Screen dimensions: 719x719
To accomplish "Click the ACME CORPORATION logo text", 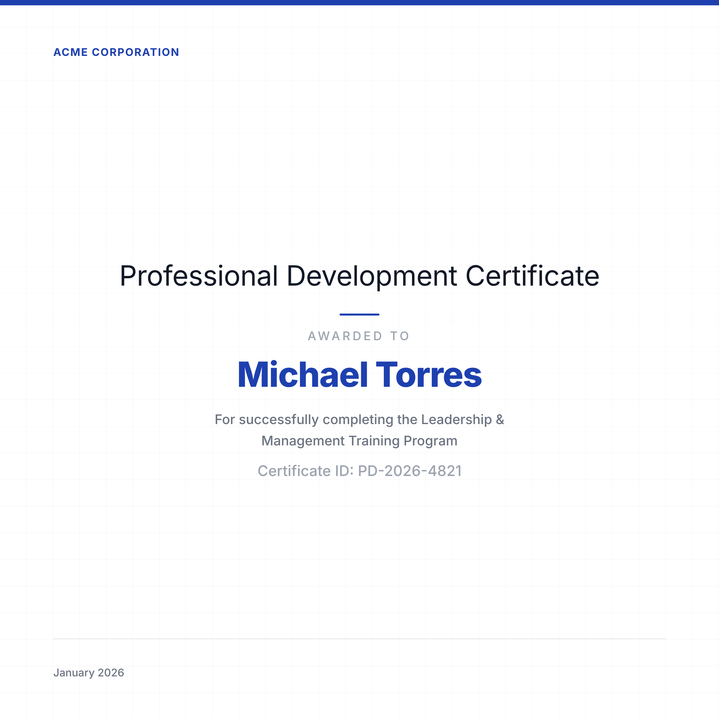I will click(117, 52).
